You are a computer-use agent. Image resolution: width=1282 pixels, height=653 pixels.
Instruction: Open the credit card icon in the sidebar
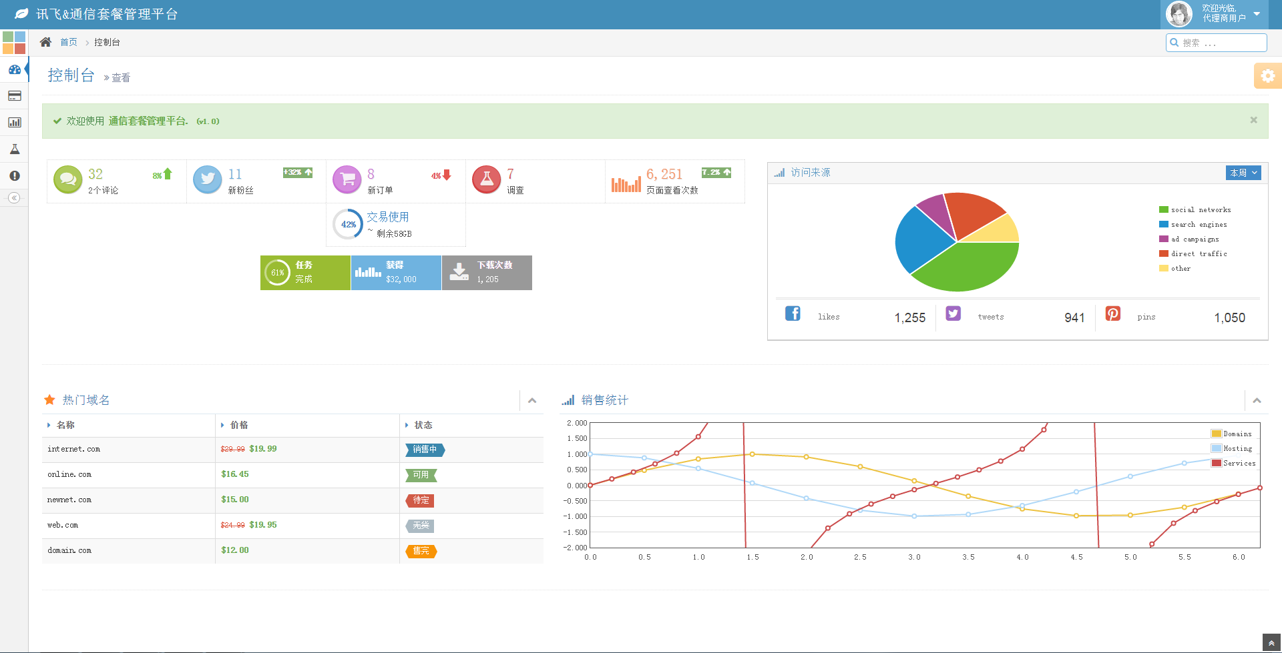[x=14, y=96]
